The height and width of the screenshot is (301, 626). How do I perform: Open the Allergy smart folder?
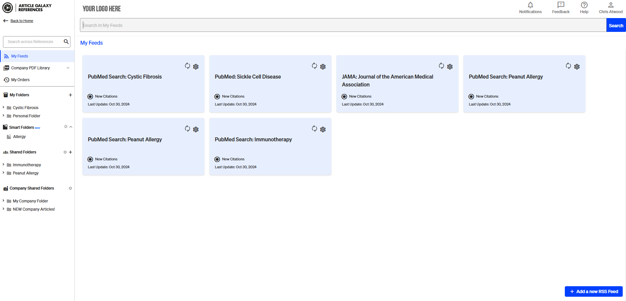pos(19,137)
